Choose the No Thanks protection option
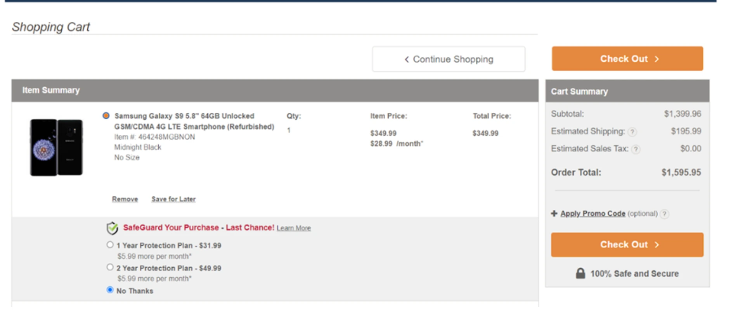745x310 pixels. 110,290
